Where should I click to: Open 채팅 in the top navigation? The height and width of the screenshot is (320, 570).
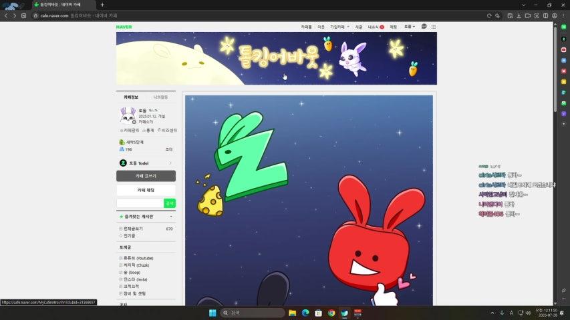pos(394,27)
